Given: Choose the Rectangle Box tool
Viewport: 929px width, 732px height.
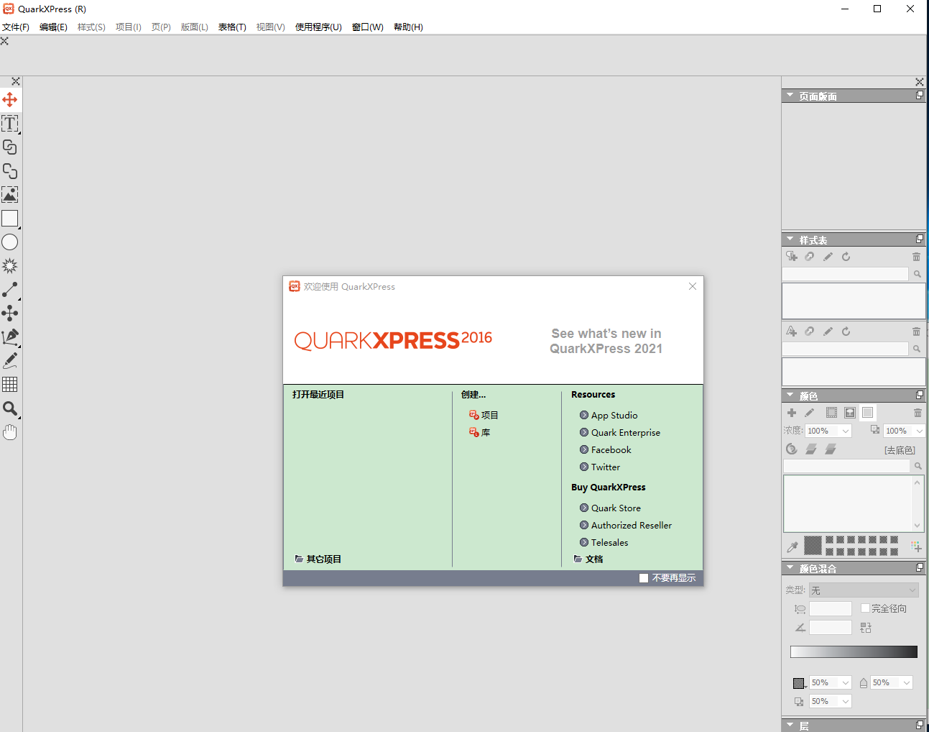Looking at the screenshot, I should click(x=10, y=219).
